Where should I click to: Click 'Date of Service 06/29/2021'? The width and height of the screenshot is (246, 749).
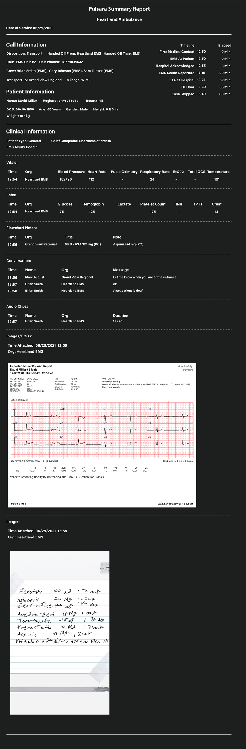pos(29,28)
